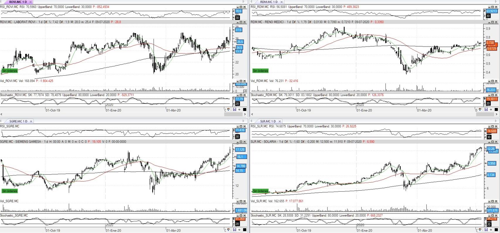Maximize the Stochastic_SGRE.MC panel
500x233 pixels.
point(241,215)
